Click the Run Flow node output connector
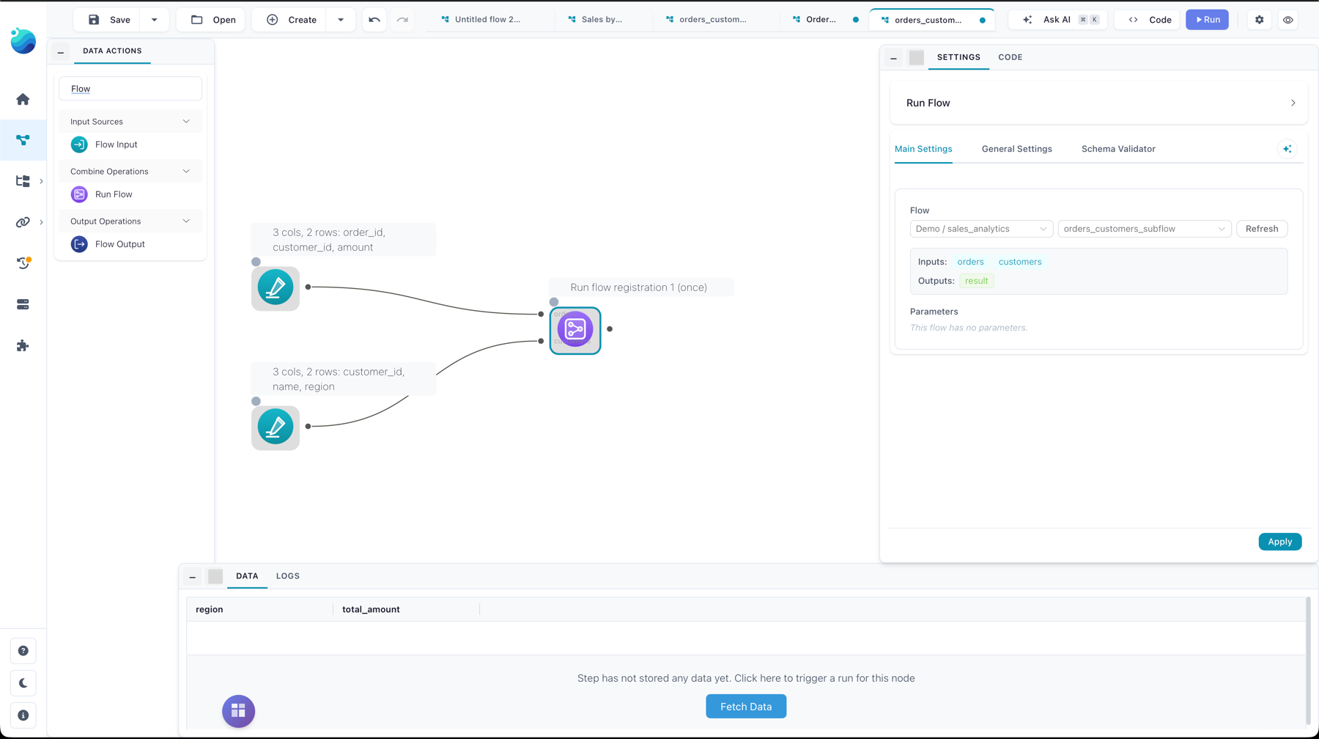The height and width of the screenshot is (739, 1319). coord(610,329)
